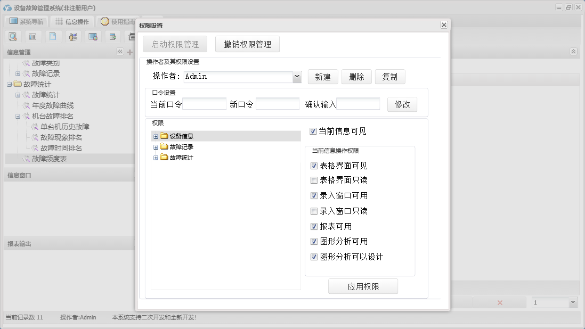The width and height of the screenshot is (585, 329).
Task: Select 故障类别 in sidebar tree
Action: (45, 63)
